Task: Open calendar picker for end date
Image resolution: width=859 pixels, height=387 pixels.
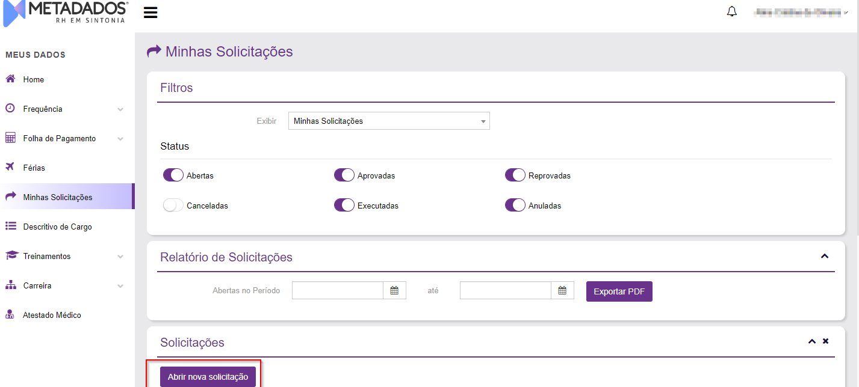Action: click(562, 291)
